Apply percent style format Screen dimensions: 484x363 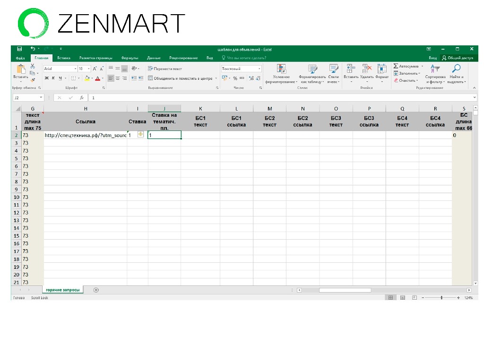(x=235, y=78)
